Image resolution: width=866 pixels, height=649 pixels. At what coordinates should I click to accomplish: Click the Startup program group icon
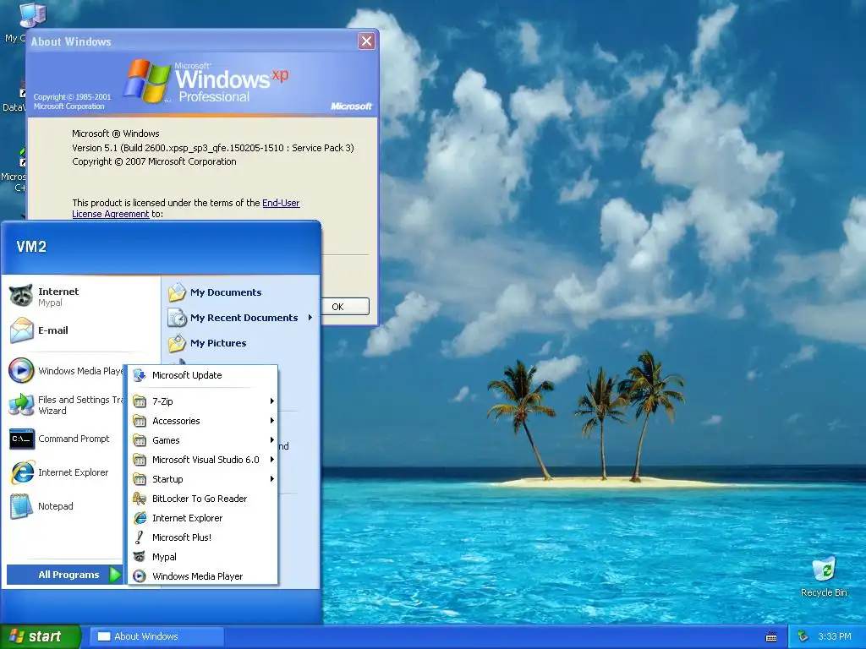pyautogui.click(x=140, y=479)
